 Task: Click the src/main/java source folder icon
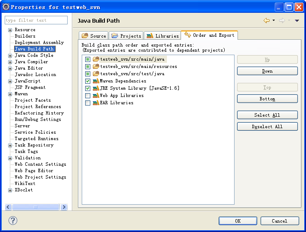(96, 59)
